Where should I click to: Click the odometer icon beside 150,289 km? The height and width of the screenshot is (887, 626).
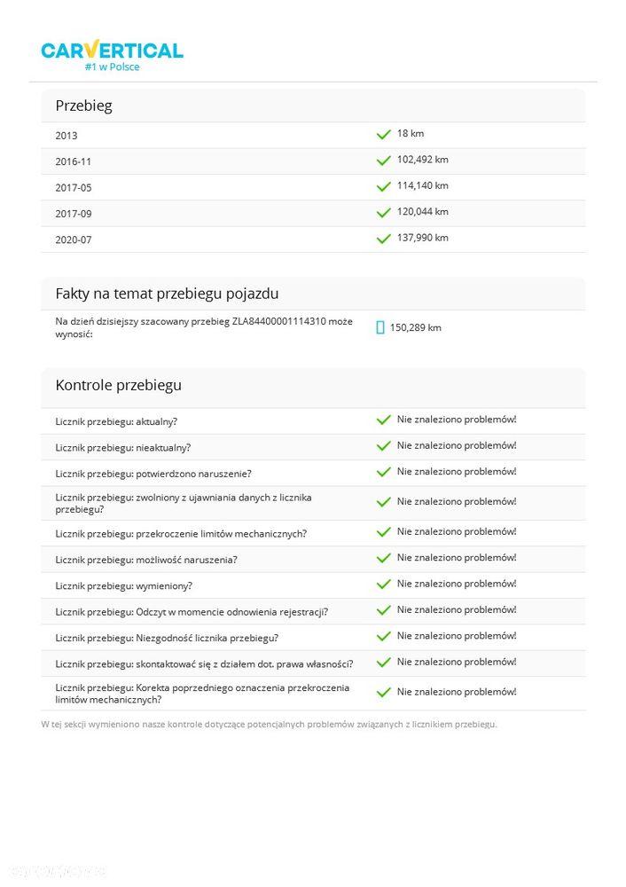click(380, 327)
